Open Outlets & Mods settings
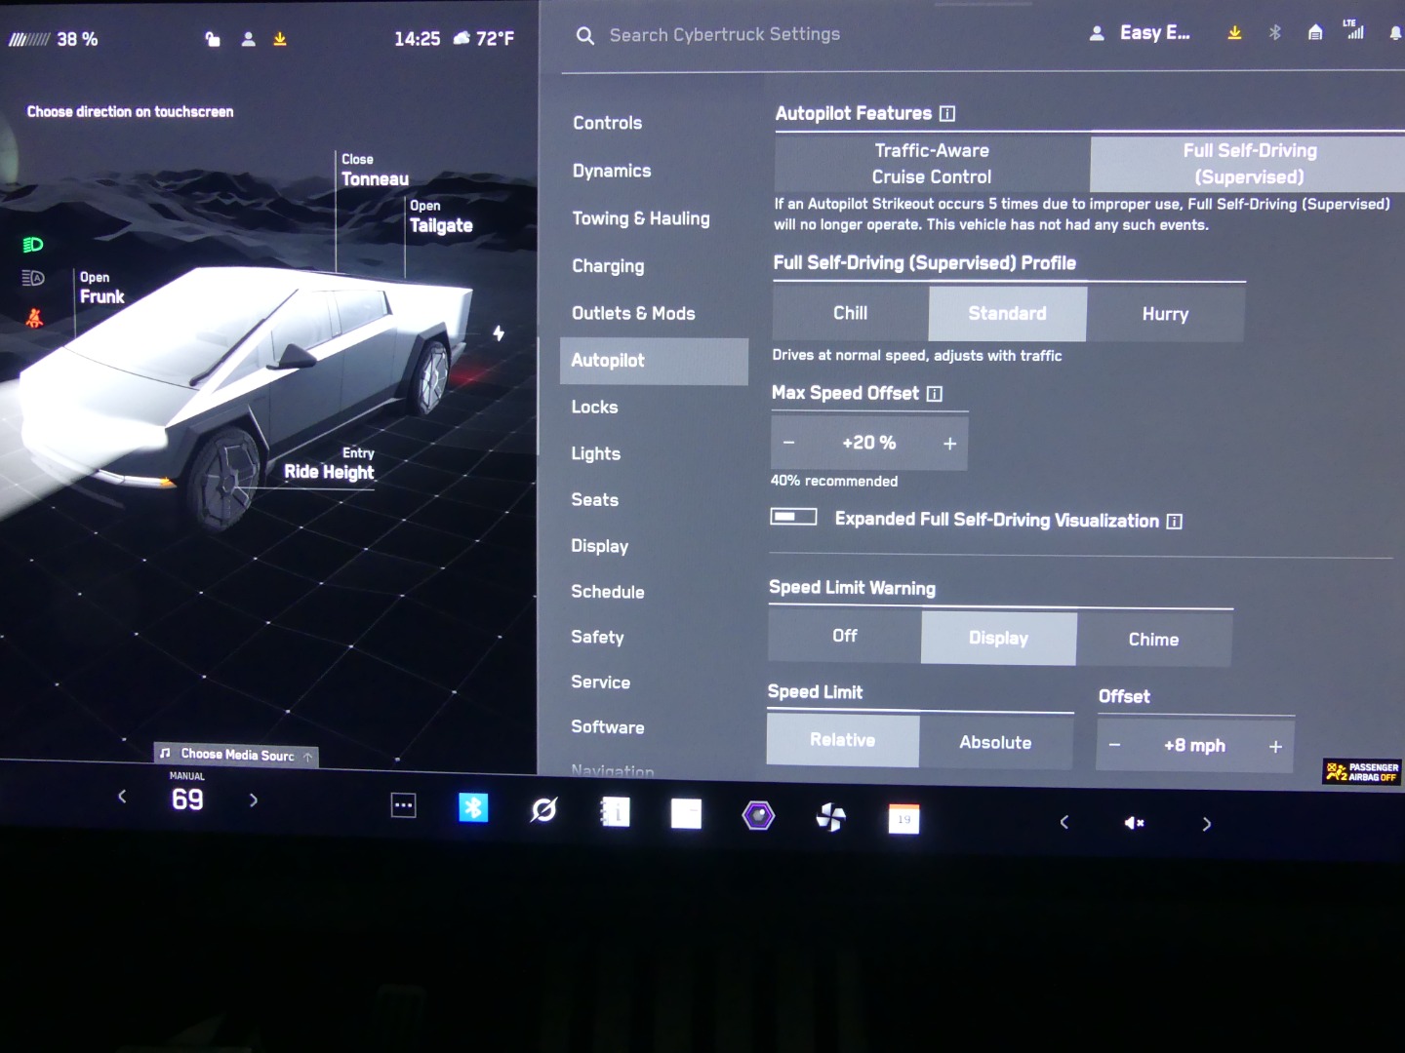Screen dimensions: 1405x1053 633,313
